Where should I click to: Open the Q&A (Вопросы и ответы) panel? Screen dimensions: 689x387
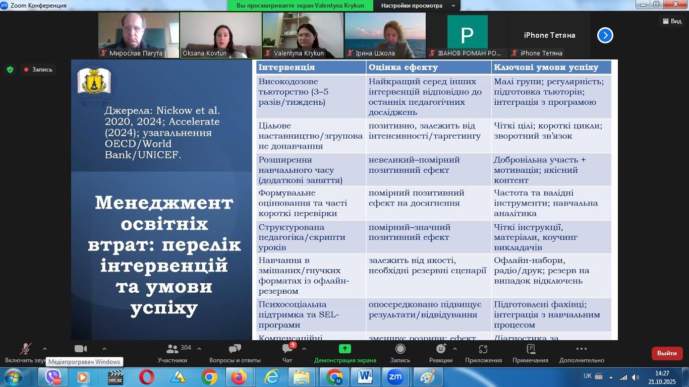(235, 349)
